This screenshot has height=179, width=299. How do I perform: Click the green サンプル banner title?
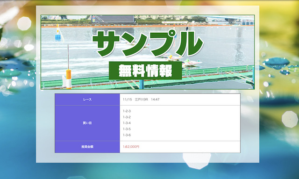click(x=148, y=44)
